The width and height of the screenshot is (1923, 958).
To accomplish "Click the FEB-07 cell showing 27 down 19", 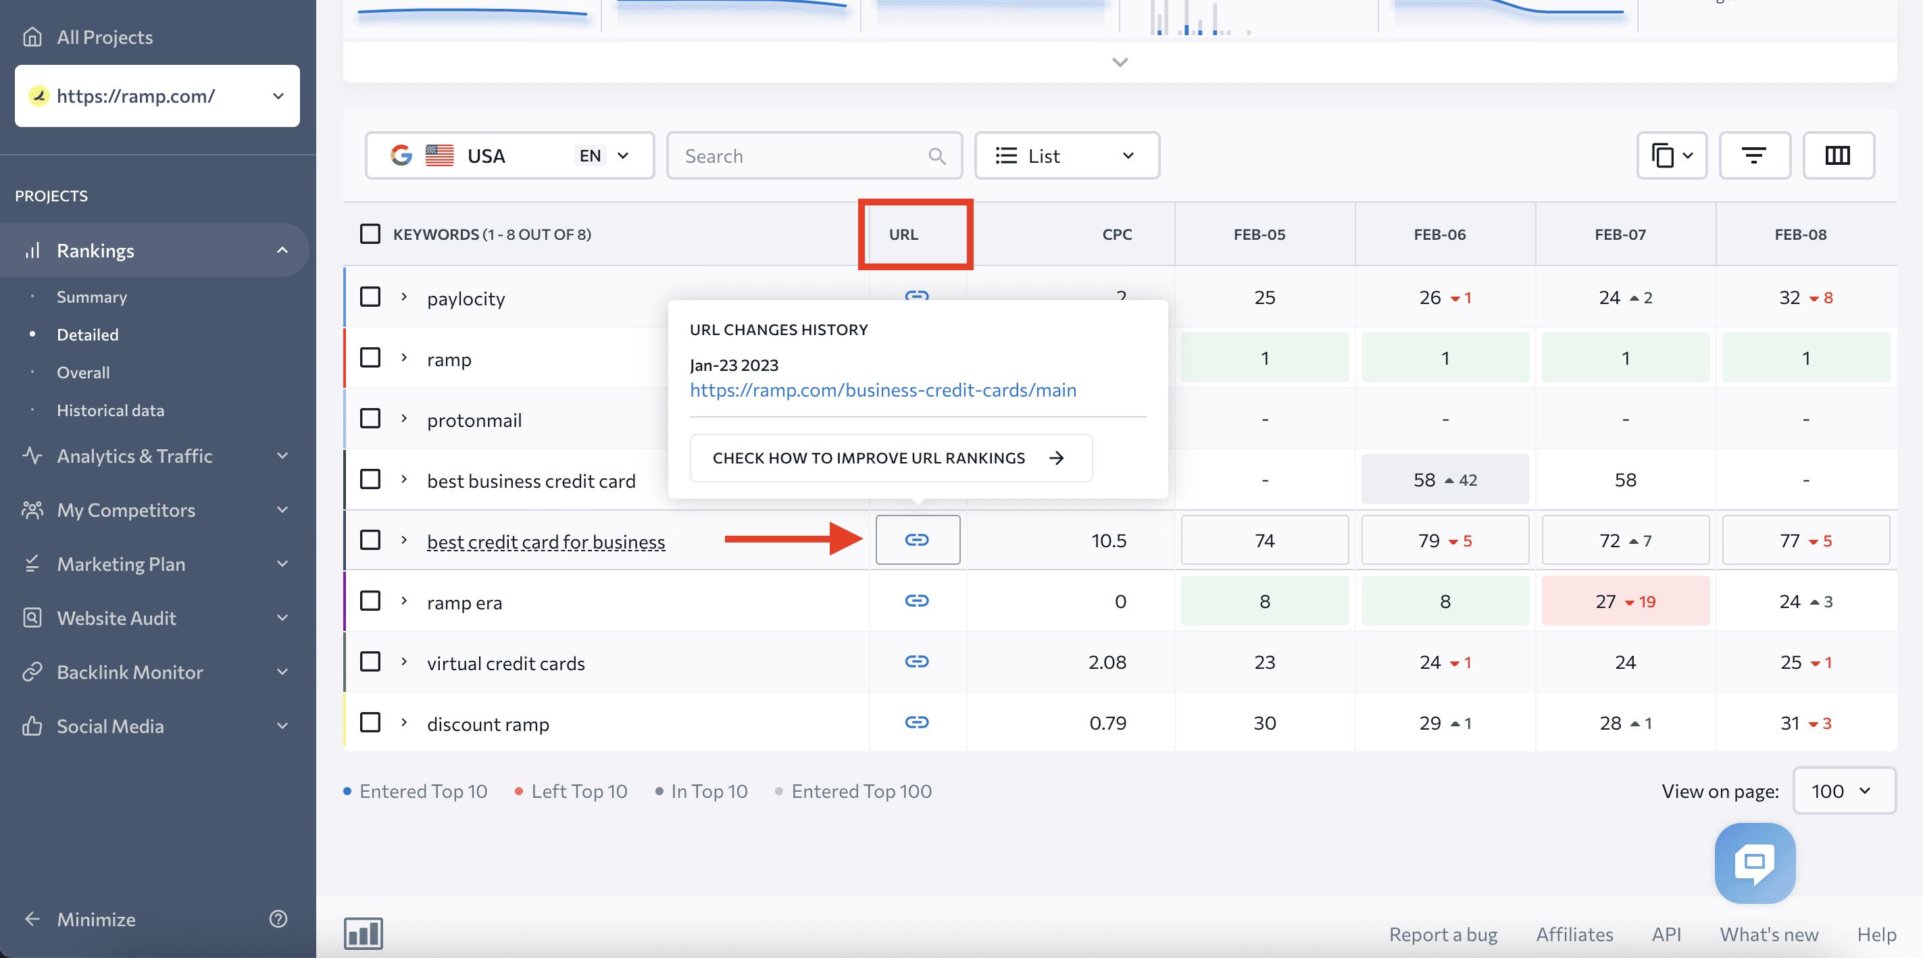I will [x=1625, y=601].
